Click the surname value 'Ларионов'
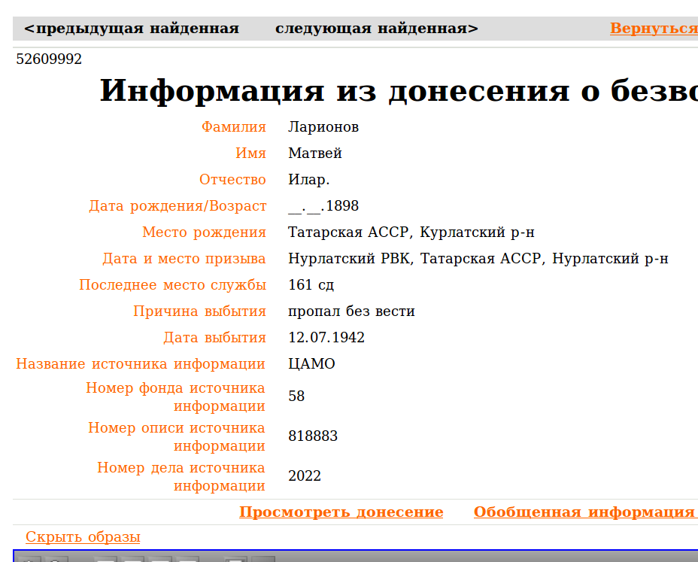 (x=323, y=127)
